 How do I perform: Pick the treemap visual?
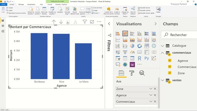pos(147,46)
